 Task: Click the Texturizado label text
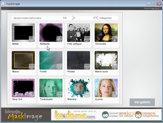(46, 99)
